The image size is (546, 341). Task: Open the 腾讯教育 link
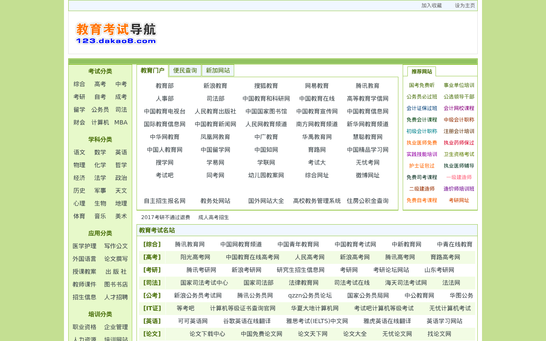[x=368, y=86]
